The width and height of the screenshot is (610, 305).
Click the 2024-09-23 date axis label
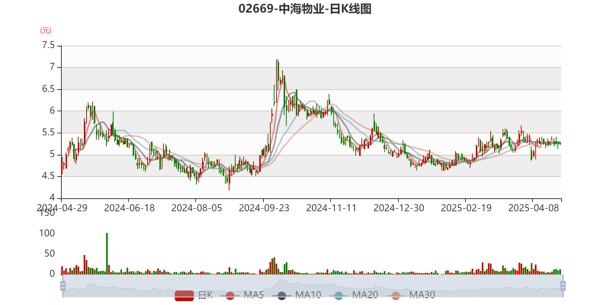pyautogui.click(x=264, y=208)
